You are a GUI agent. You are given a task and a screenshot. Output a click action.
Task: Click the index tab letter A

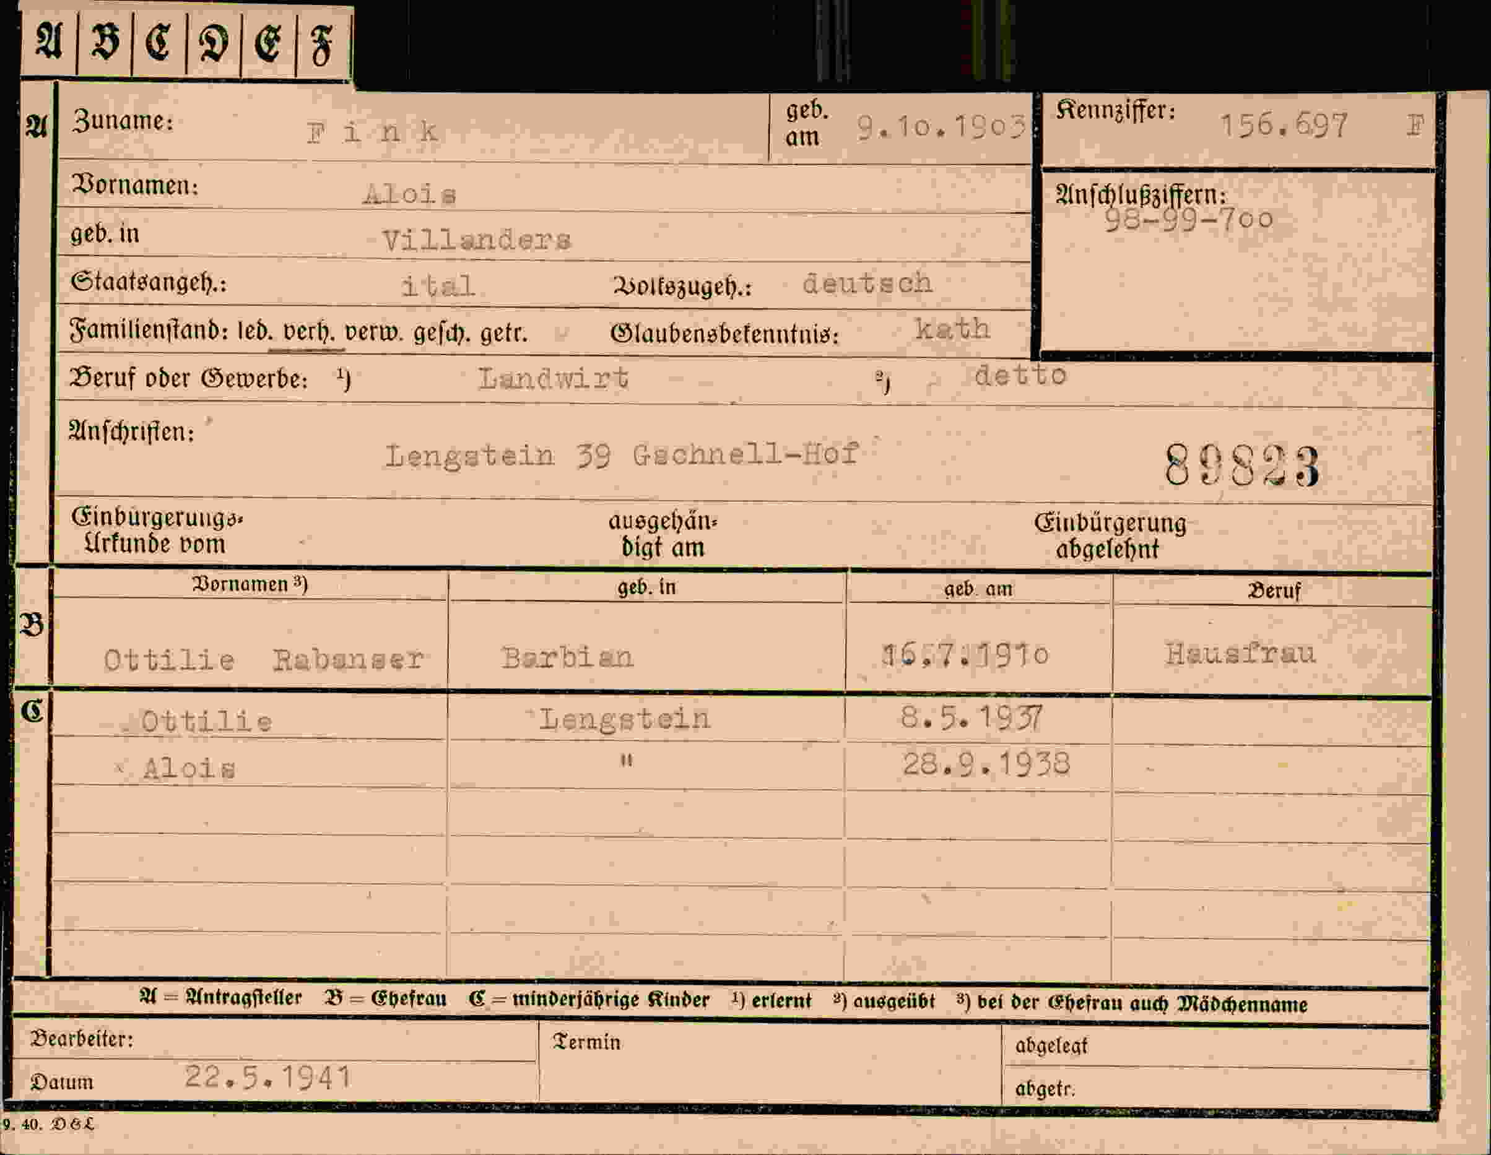point(48,42)
